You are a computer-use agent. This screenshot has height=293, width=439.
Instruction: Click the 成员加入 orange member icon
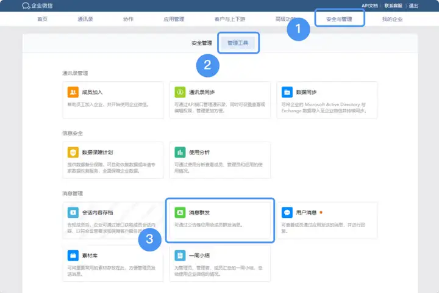click(73, 92)
